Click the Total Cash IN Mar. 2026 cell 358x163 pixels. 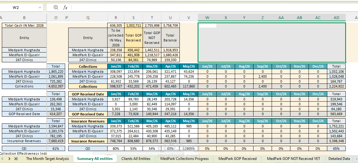[24, 25]
